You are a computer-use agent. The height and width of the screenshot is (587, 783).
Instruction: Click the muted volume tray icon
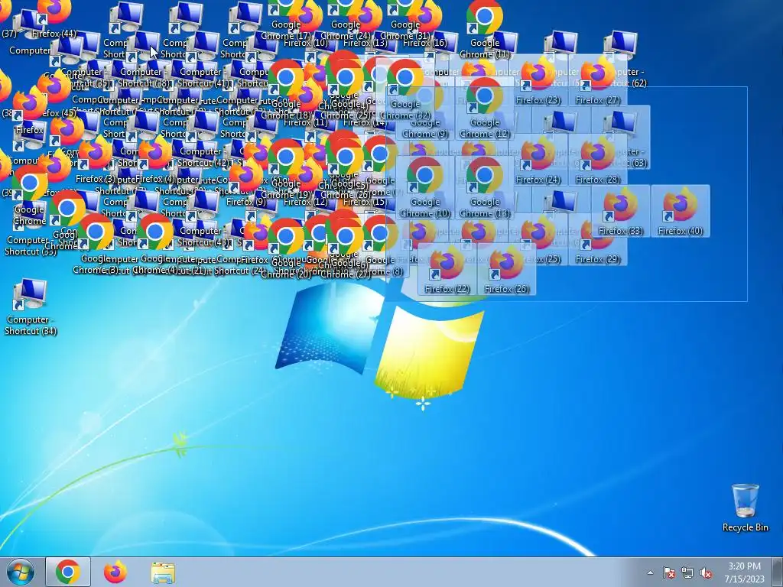(706, 572)
